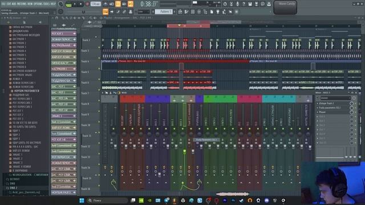This screenshot has width=365, height=205.
Task: Click the playlist playhead marker
Action: [x=179, y=25]
